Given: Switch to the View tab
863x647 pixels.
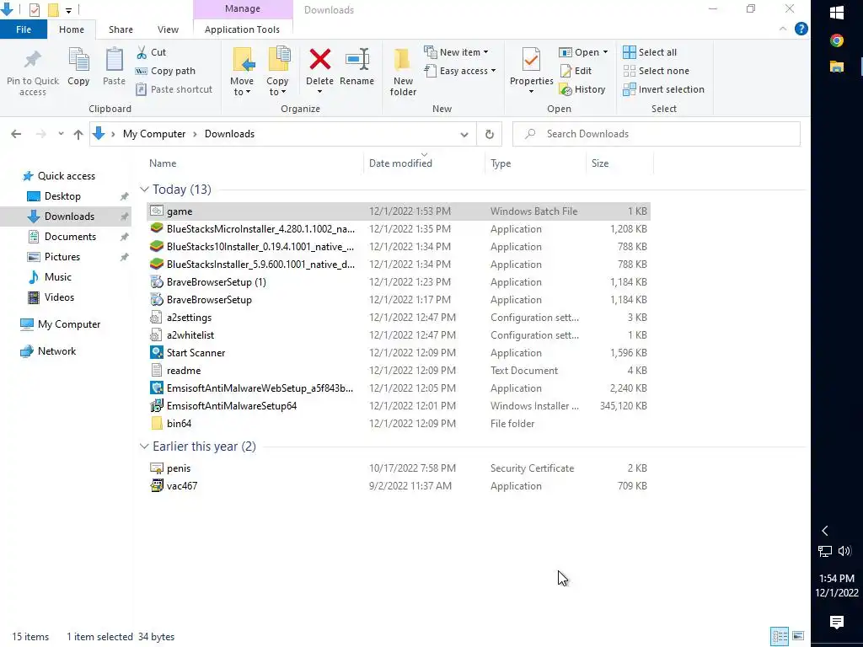Looking at the screenshot, I should pos(168,29).
